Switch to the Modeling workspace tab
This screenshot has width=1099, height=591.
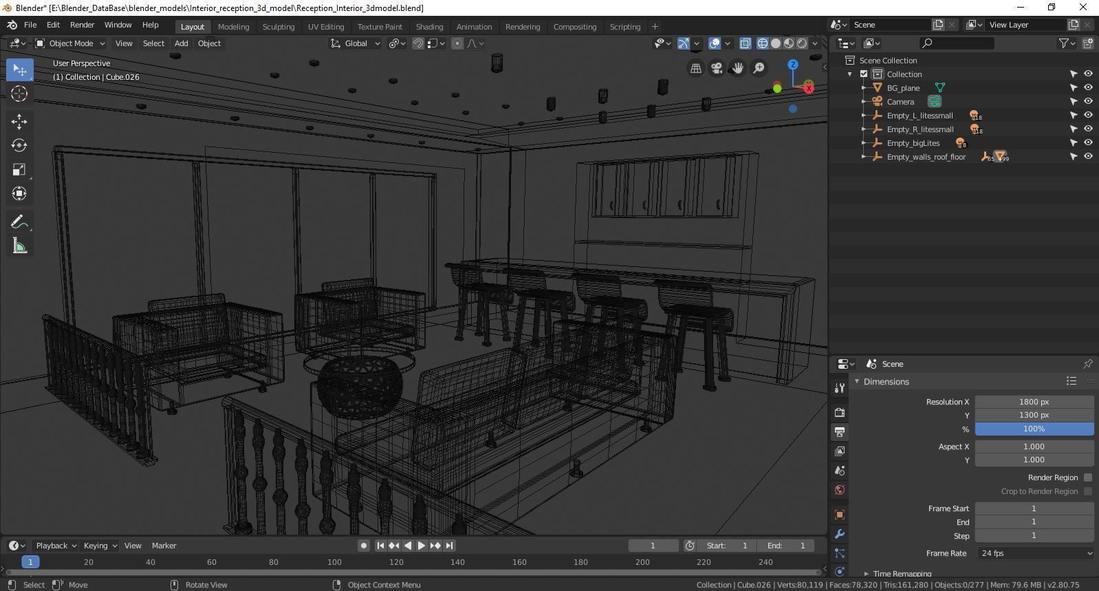click(x=233, y=27)
